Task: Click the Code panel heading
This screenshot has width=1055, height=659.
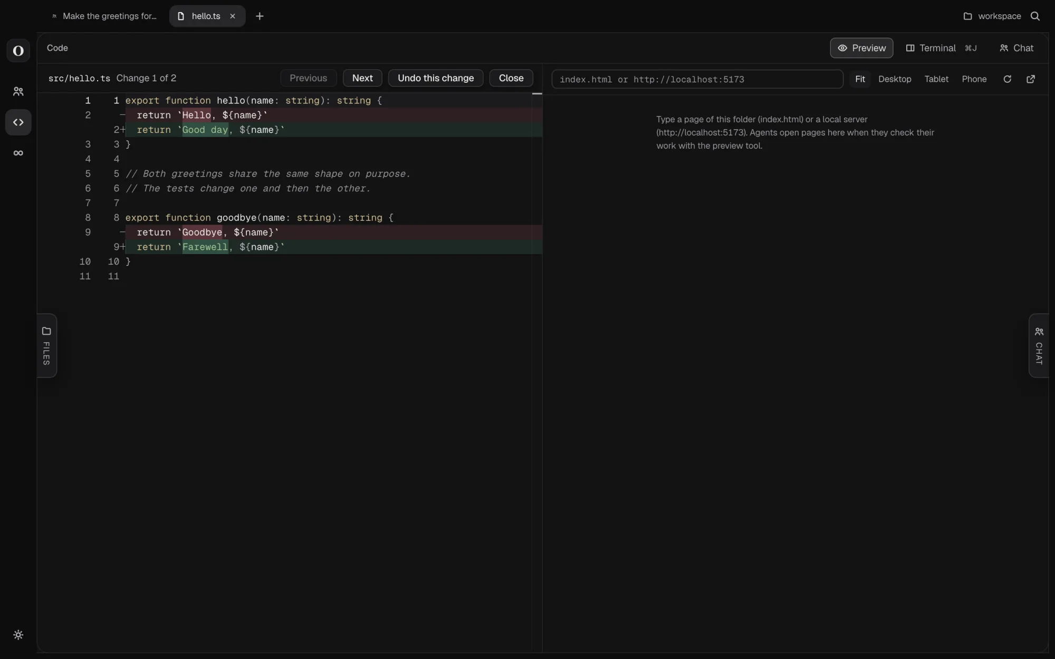Action: pos(57,48)
